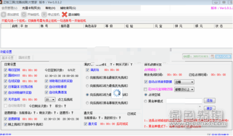Click the 等级 column header
The image size is (233, 136).
[x=114, y=26]
